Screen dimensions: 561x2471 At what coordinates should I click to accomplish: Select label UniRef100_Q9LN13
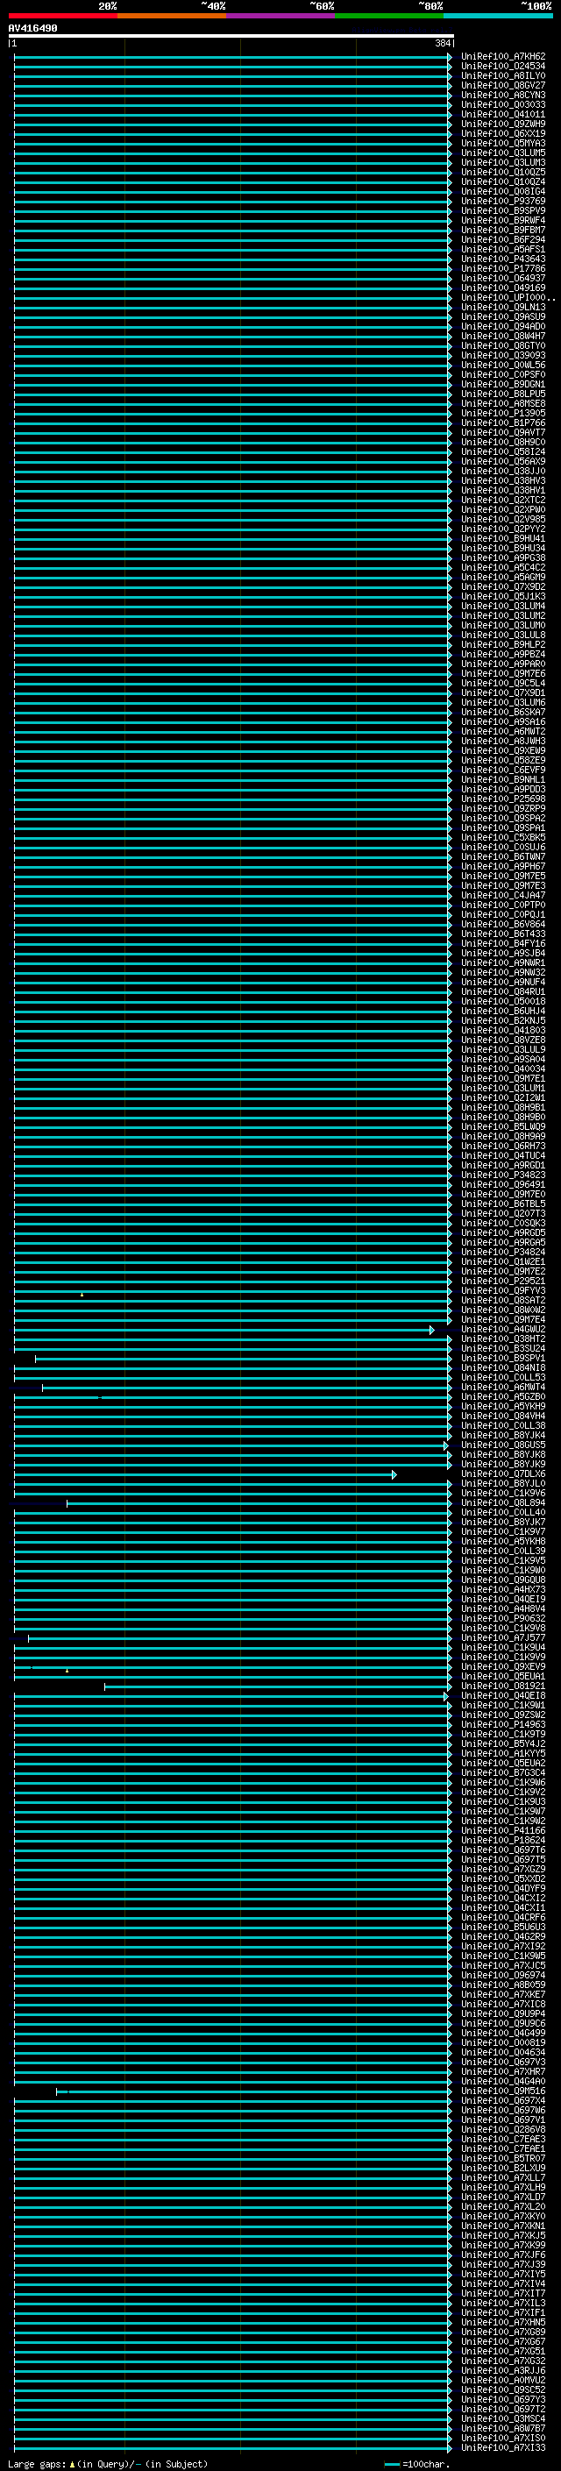tap(502, 307)
